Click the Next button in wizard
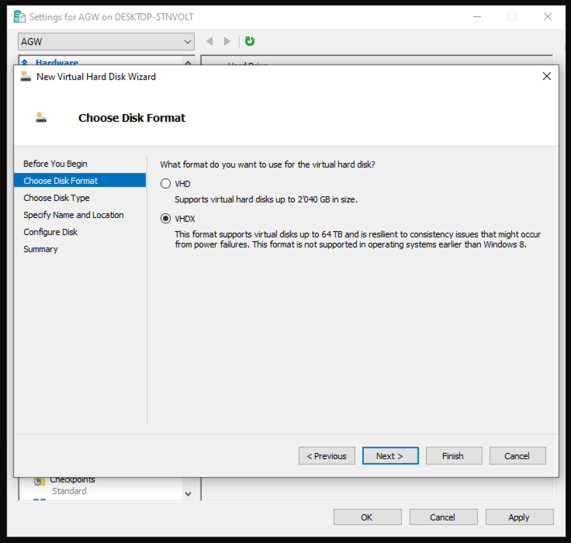 point(390,456)
